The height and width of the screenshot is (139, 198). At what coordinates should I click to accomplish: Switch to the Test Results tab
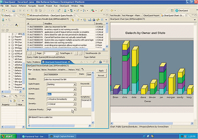[x=115, y=15]
